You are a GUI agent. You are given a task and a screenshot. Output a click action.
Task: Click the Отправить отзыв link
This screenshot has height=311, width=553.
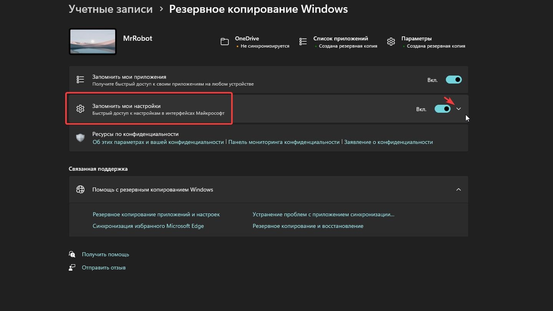pos(104,268)
